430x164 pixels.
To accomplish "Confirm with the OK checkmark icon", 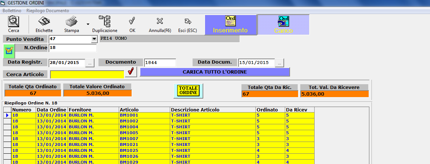I will click(x=132, y=21).
